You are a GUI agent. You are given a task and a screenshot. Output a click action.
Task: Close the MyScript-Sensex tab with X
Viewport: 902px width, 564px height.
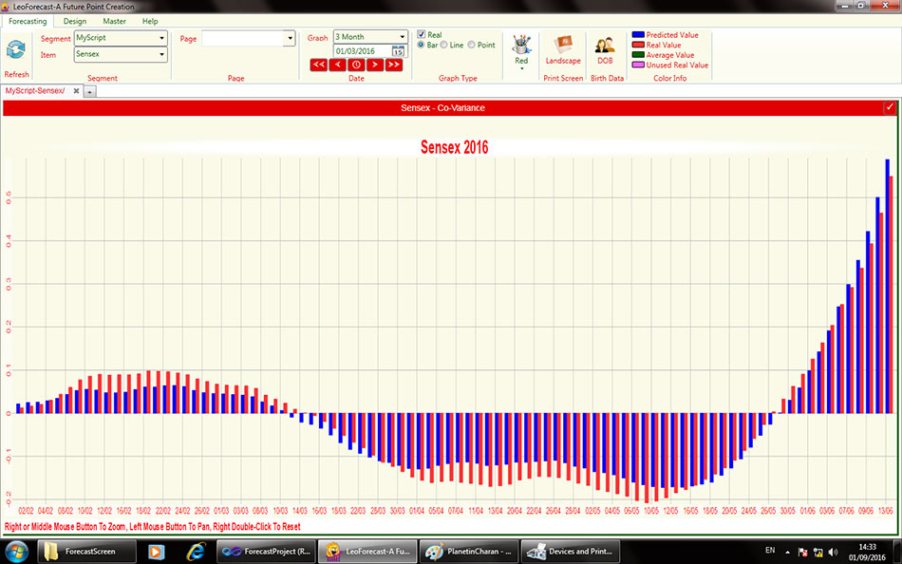point(76,91)
